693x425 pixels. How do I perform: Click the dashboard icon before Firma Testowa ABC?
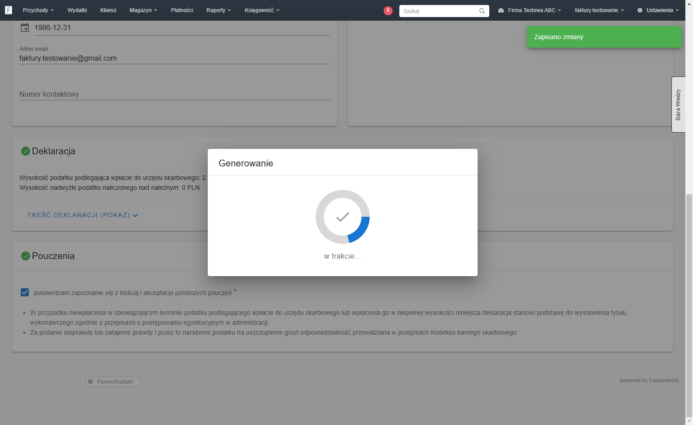(x=501, y=10)
